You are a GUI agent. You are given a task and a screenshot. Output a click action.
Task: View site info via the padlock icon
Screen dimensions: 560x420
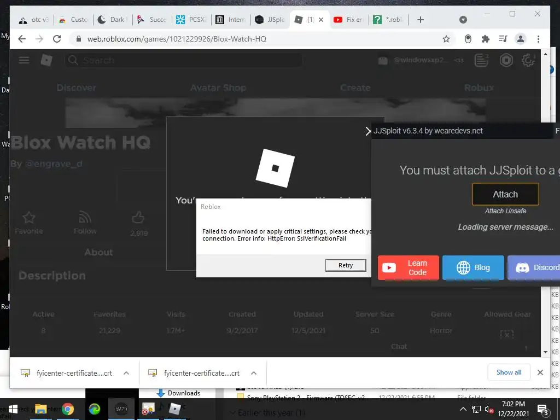79,39
